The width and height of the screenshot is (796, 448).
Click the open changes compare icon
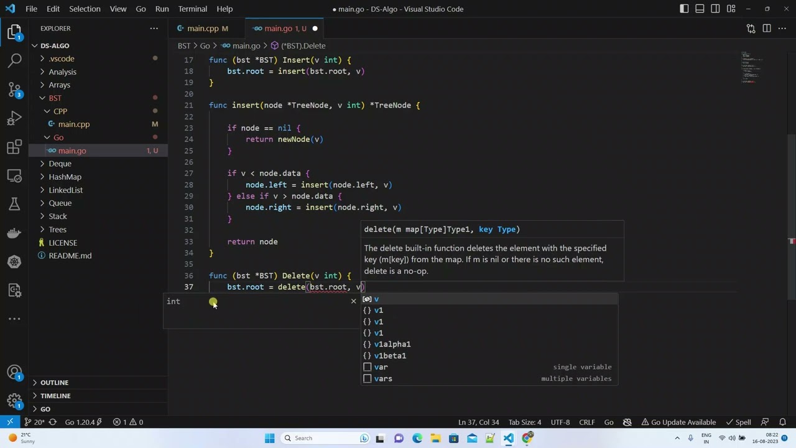coord(751,28)
